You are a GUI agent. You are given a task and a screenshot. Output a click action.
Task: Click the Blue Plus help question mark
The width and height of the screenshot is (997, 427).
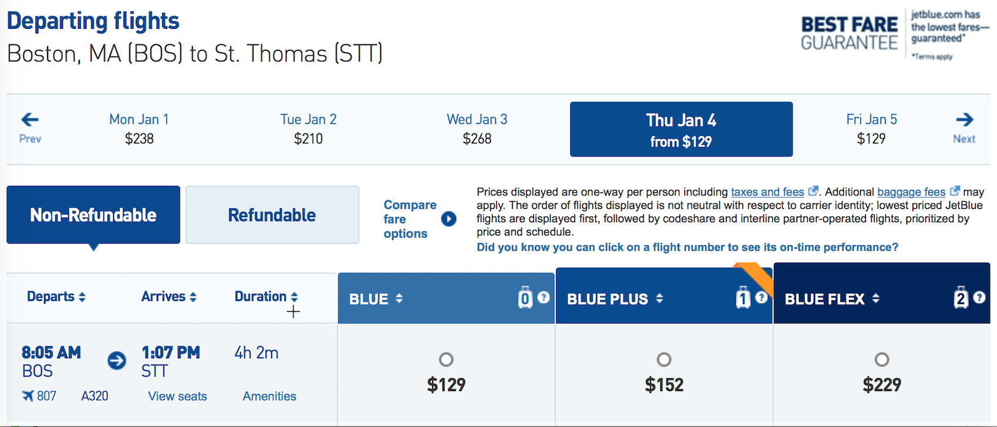click(x=761, y=298)
